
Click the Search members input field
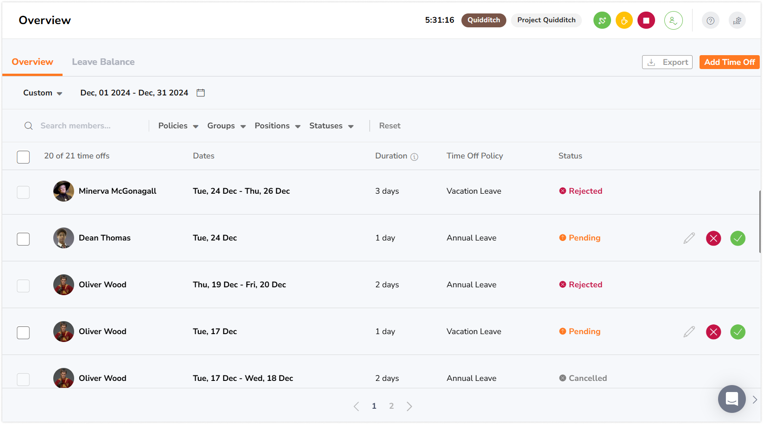pos(88,126)
